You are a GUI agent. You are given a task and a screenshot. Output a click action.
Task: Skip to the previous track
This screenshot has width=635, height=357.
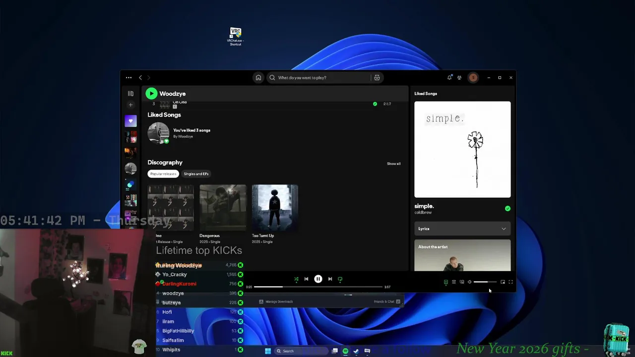pyautogui.click(x=306, y=279)
